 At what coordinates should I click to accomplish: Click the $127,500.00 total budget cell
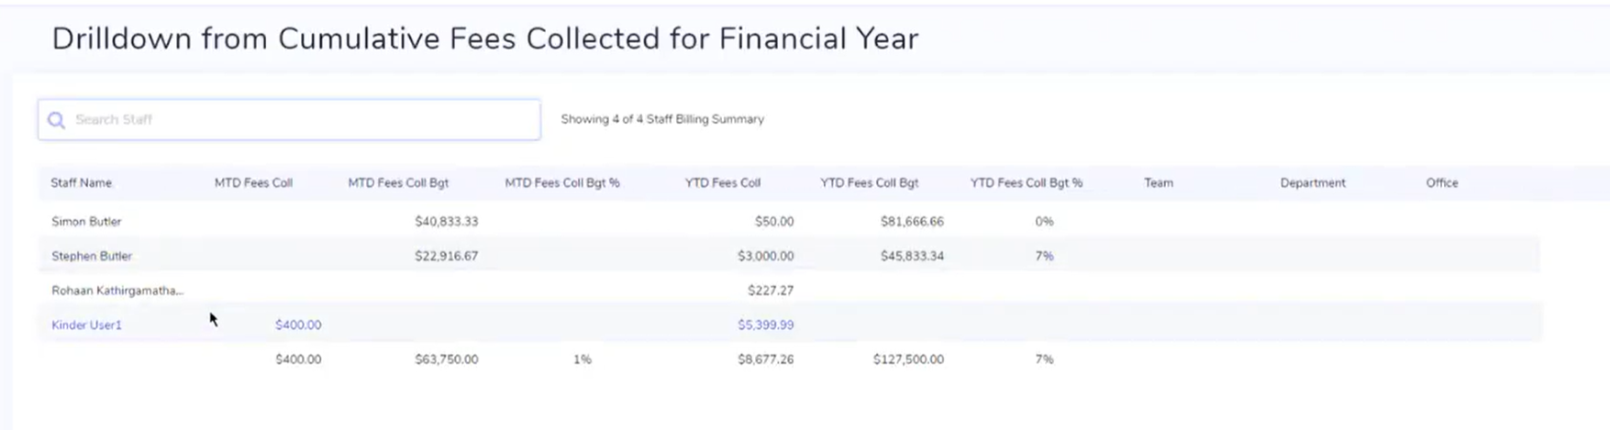(x=908, y=360)
